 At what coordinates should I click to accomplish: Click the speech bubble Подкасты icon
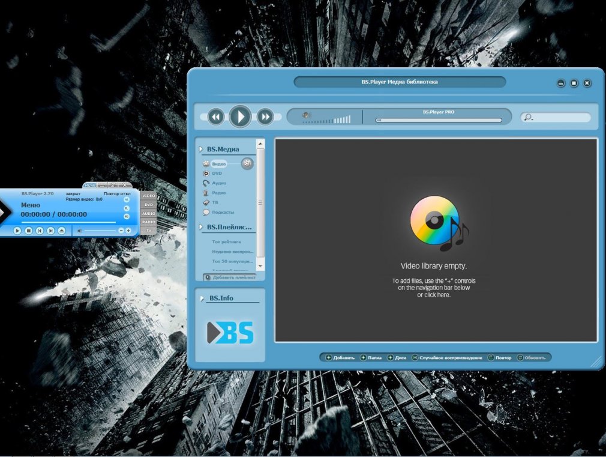[206, 212]
